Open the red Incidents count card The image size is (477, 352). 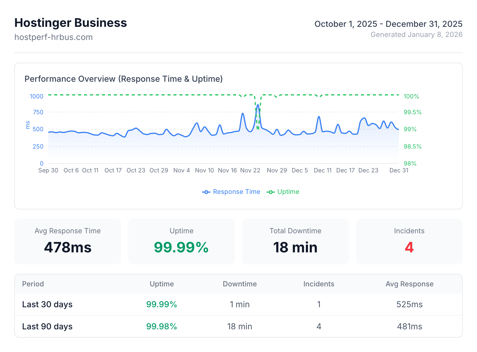(x=409, y=242)
